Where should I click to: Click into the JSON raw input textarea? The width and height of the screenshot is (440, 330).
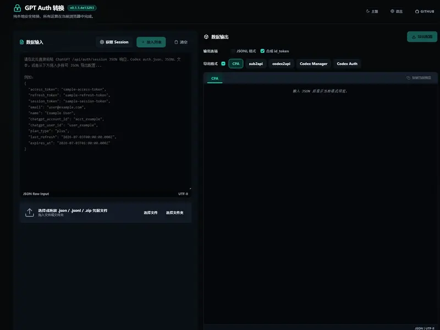point(106,123)
